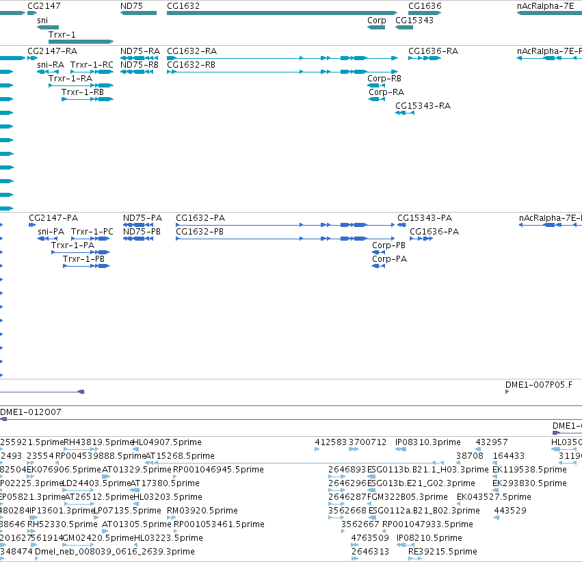
Task: Select protein Trxr-1-PB label
Action: [83, 259]
